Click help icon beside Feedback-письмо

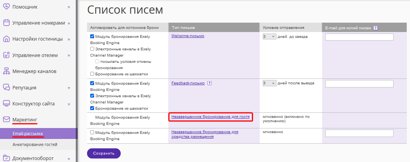(x=209, y=83)
